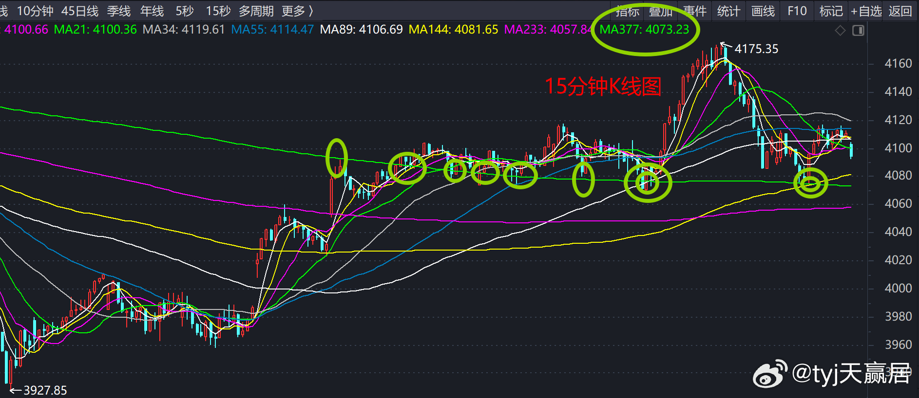The image size is (919, 398).
Task: Activate the 画线 drawing tools button
Action: (x=763, y=11)
